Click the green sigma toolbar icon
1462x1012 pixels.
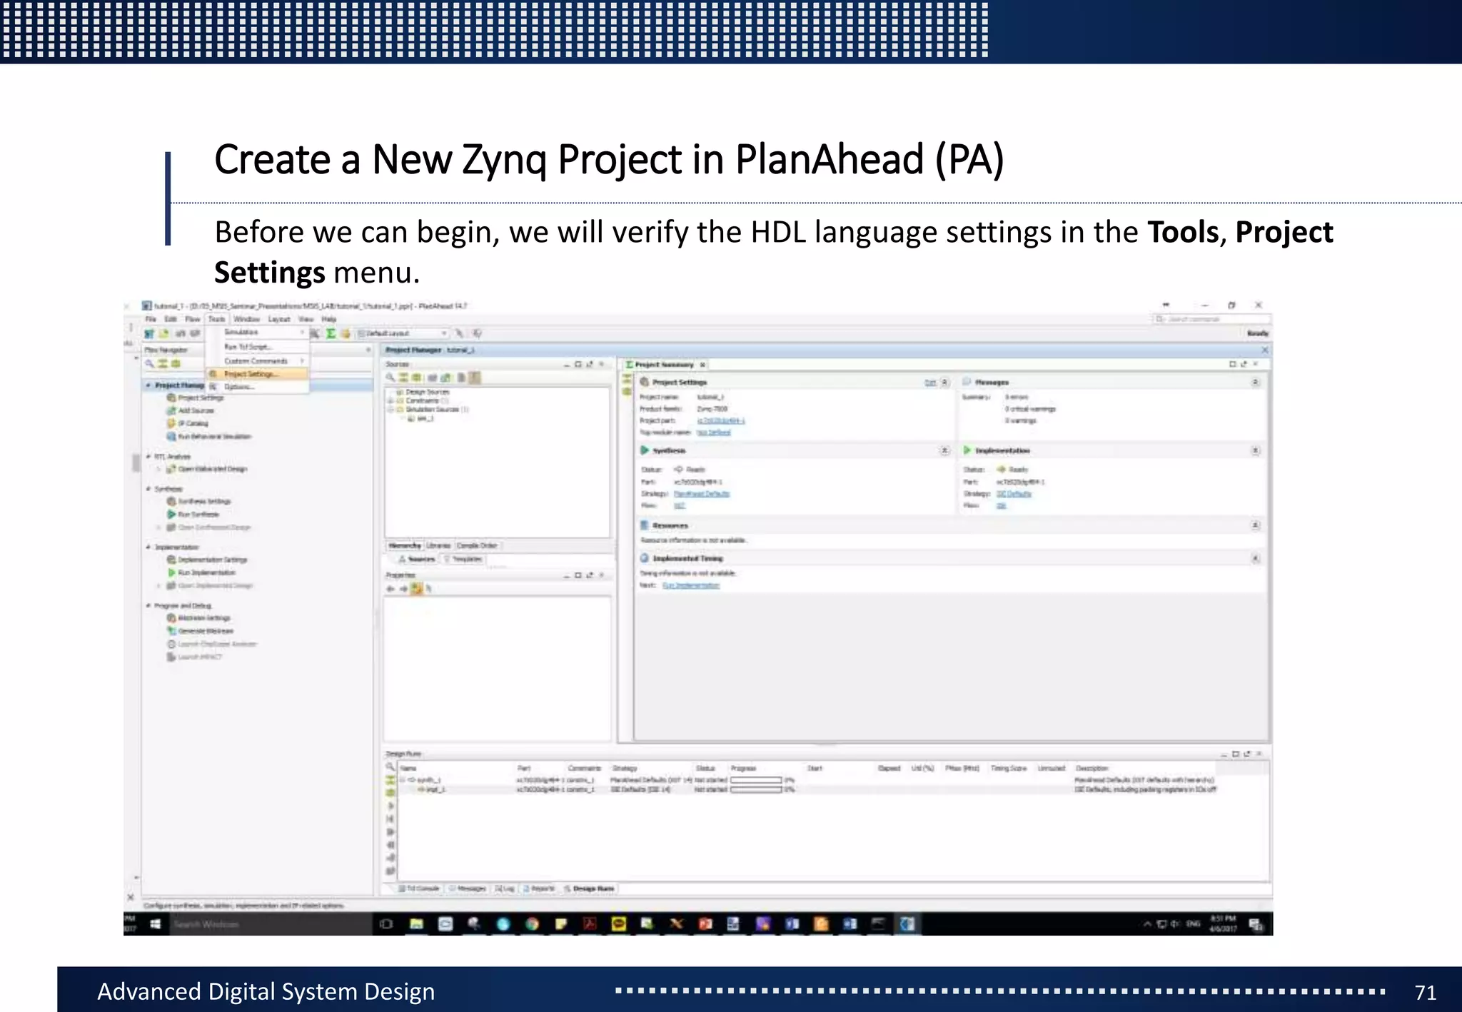[331, 333]
